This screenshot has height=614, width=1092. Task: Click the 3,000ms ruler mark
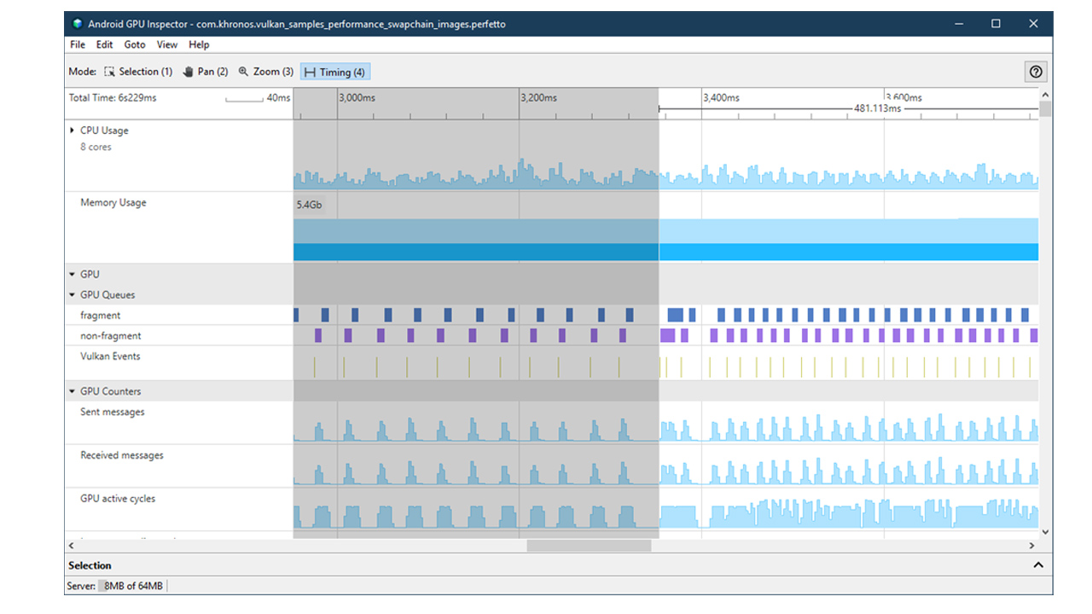[357, 98]
